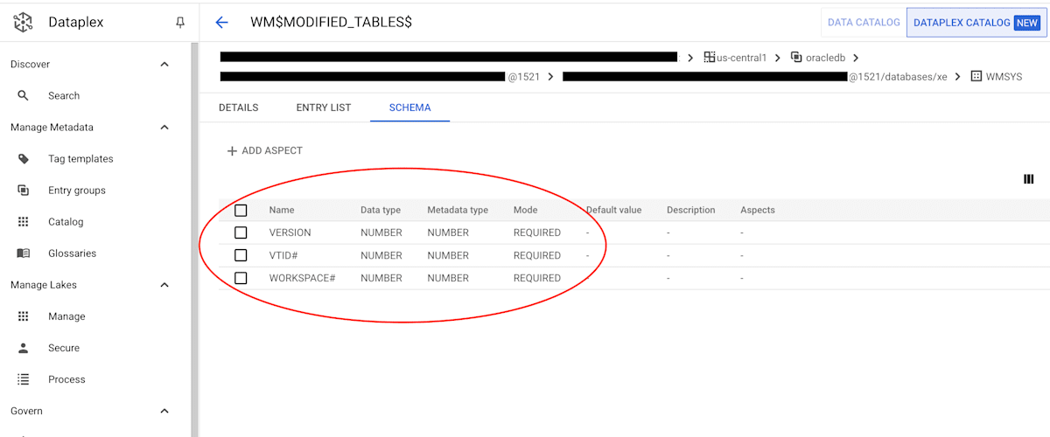Click the Description column header
Viewport: 1050px width, 437px height.
(x=691, y=210)
